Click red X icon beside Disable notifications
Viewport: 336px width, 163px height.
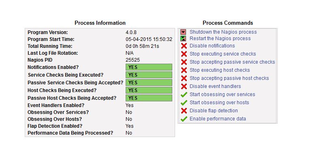pyautogui.click(x=184, y=46)
